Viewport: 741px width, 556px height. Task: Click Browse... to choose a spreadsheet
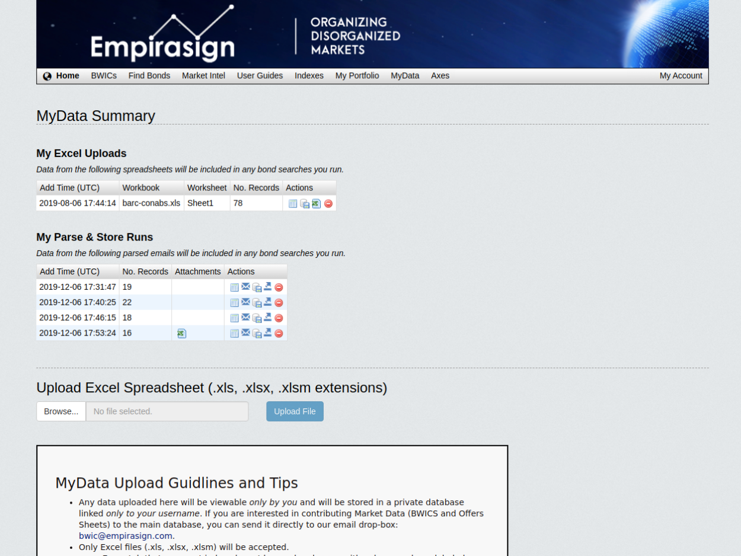coord(61,411)
